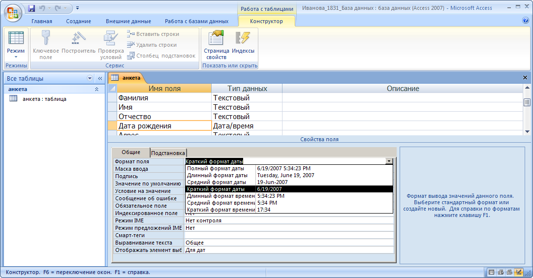
Task: Select Фамилия field name cell
Action: [164, 97]
